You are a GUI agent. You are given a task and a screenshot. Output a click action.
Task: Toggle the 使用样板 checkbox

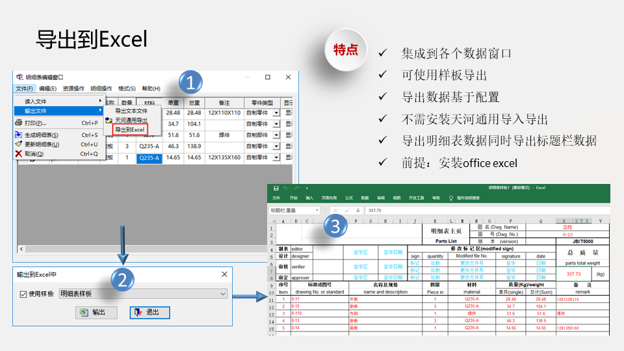point(23,294)
